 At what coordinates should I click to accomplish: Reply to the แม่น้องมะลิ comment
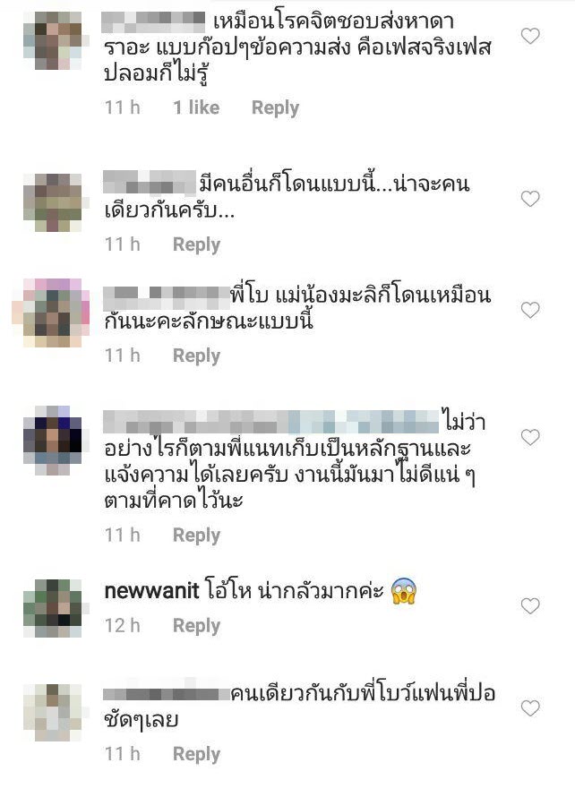tap(196, 356)
